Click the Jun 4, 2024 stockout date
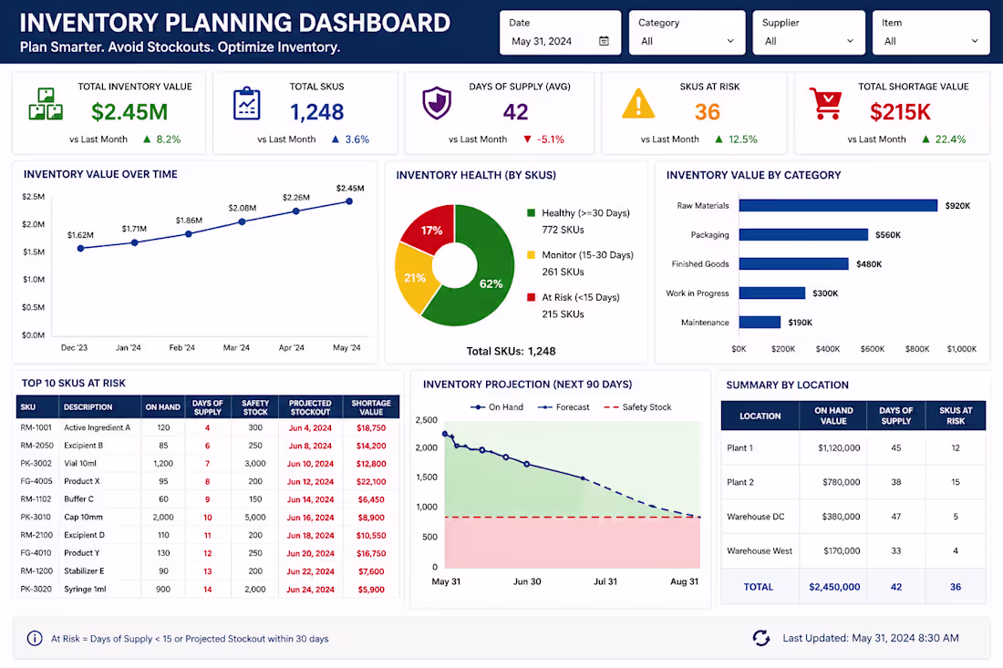Image resolution: width=1003 pixels, height=668 pixels. tap(310, 427)
